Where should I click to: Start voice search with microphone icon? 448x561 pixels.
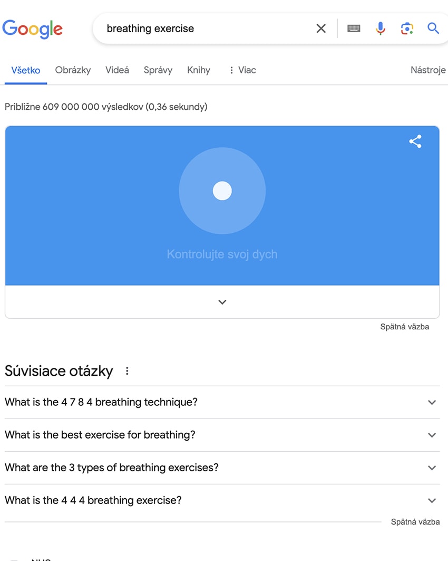(381, 28)
